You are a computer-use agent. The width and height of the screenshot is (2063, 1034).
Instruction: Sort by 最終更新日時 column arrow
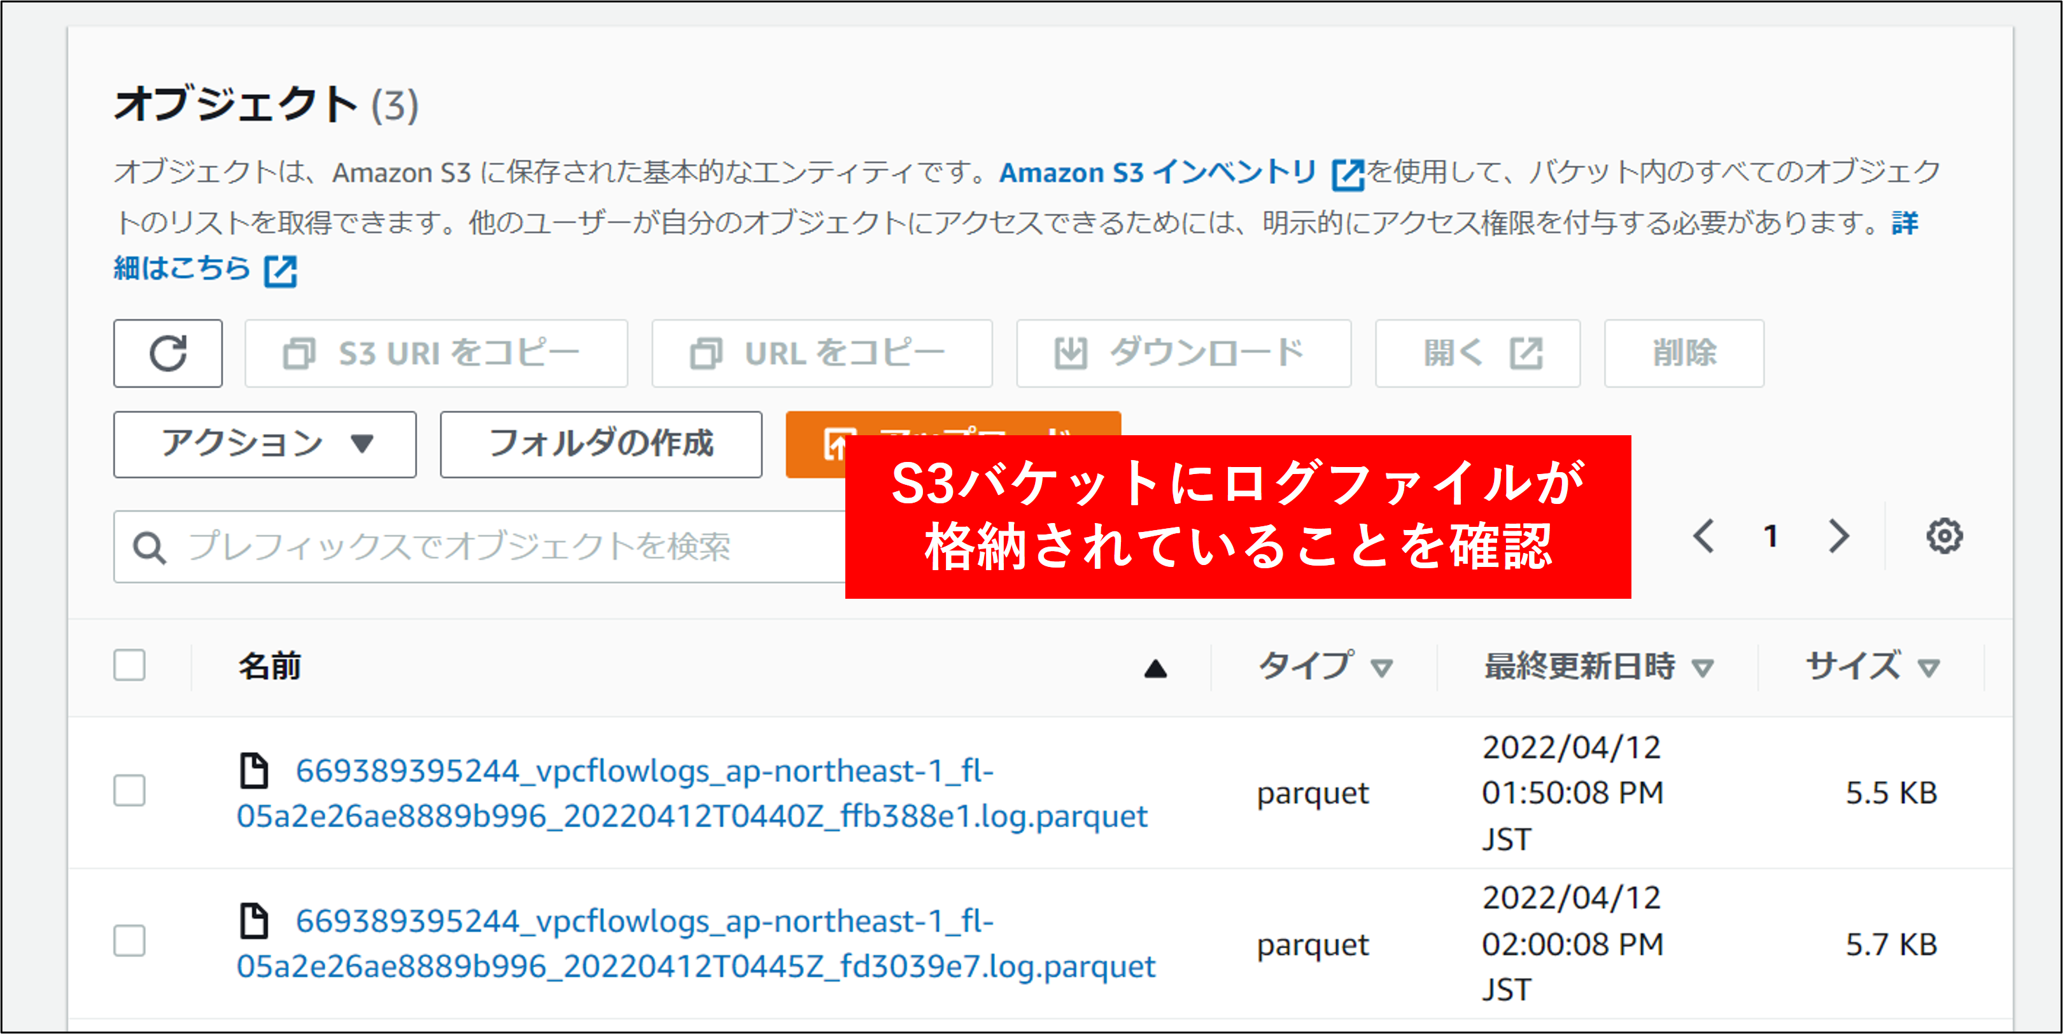[x=1702, y=667]
